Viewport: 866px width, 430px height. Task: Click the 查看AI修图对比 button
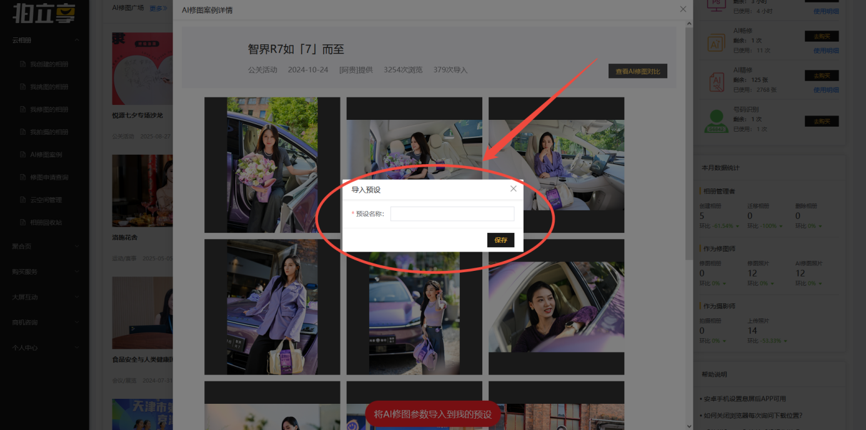[x=637, y=71]
